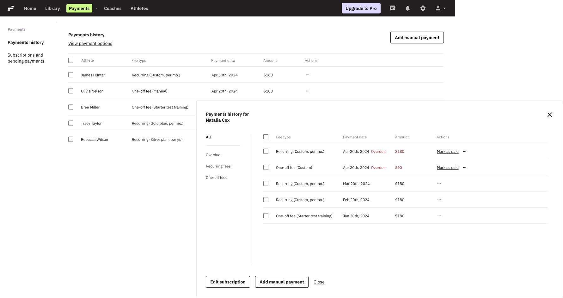Image resolution: width=563 pixels, height=298 pixels.
Task: Toggle select-all checkbox in Natalia's table
Action: pyautogui.click(x=266, y=137)
